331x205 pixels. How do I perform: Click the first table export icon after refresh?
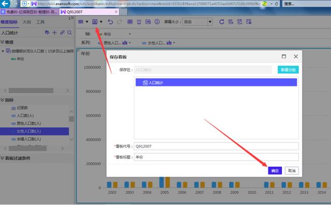[x=231, y=22]
